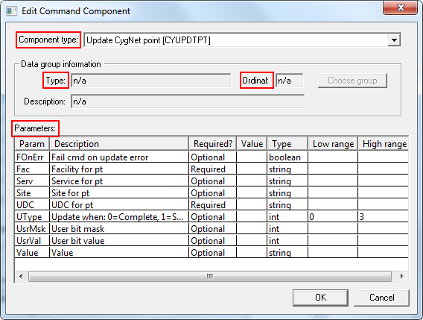Click the Ordinal n/a field

[290, 81]
